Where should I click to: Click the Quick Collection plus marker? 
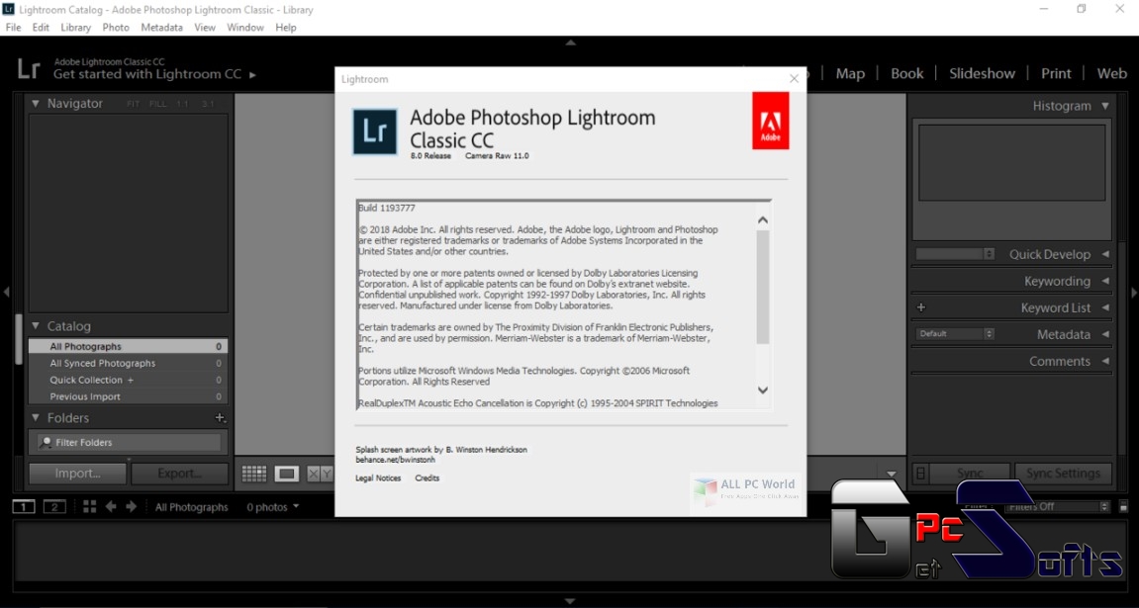tap(131, 381)
